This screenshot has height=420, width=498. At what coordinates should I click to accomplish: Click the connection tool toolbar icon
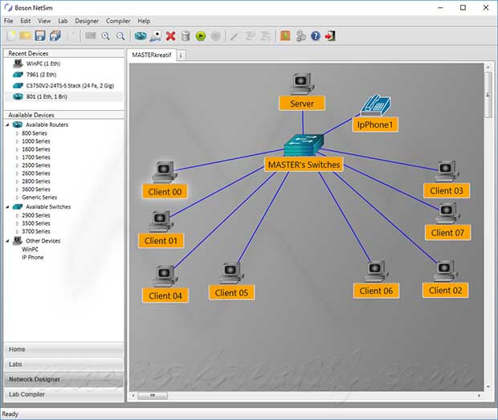coord(156,36)
